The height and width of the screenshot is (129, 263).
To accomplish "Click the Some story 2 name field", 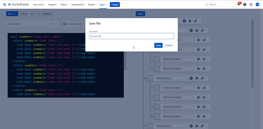I will coord(171,78).
